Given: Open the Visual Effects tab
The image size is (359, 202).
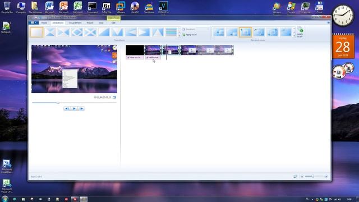Looking at the screenshot, I should [75, 23].
